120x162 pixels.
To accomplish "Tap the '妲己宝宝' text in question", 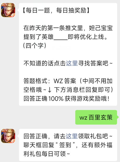I will (101, 28).
